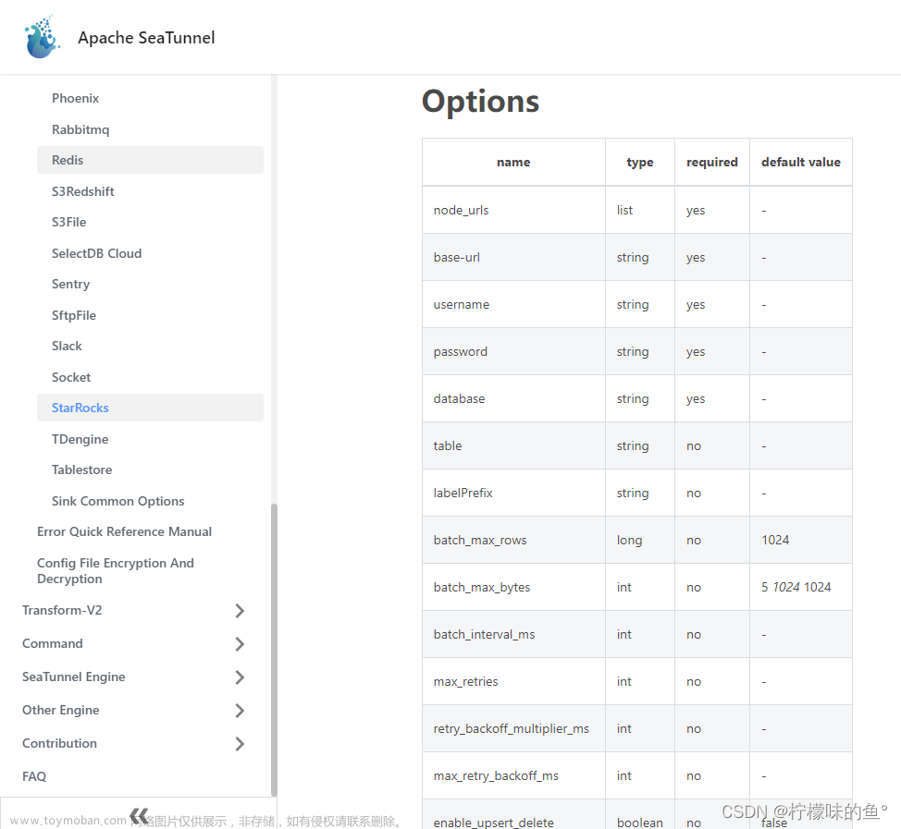Open the Other Engine category label
Viewport: 901px width, 829px height.
coord(60,710)
